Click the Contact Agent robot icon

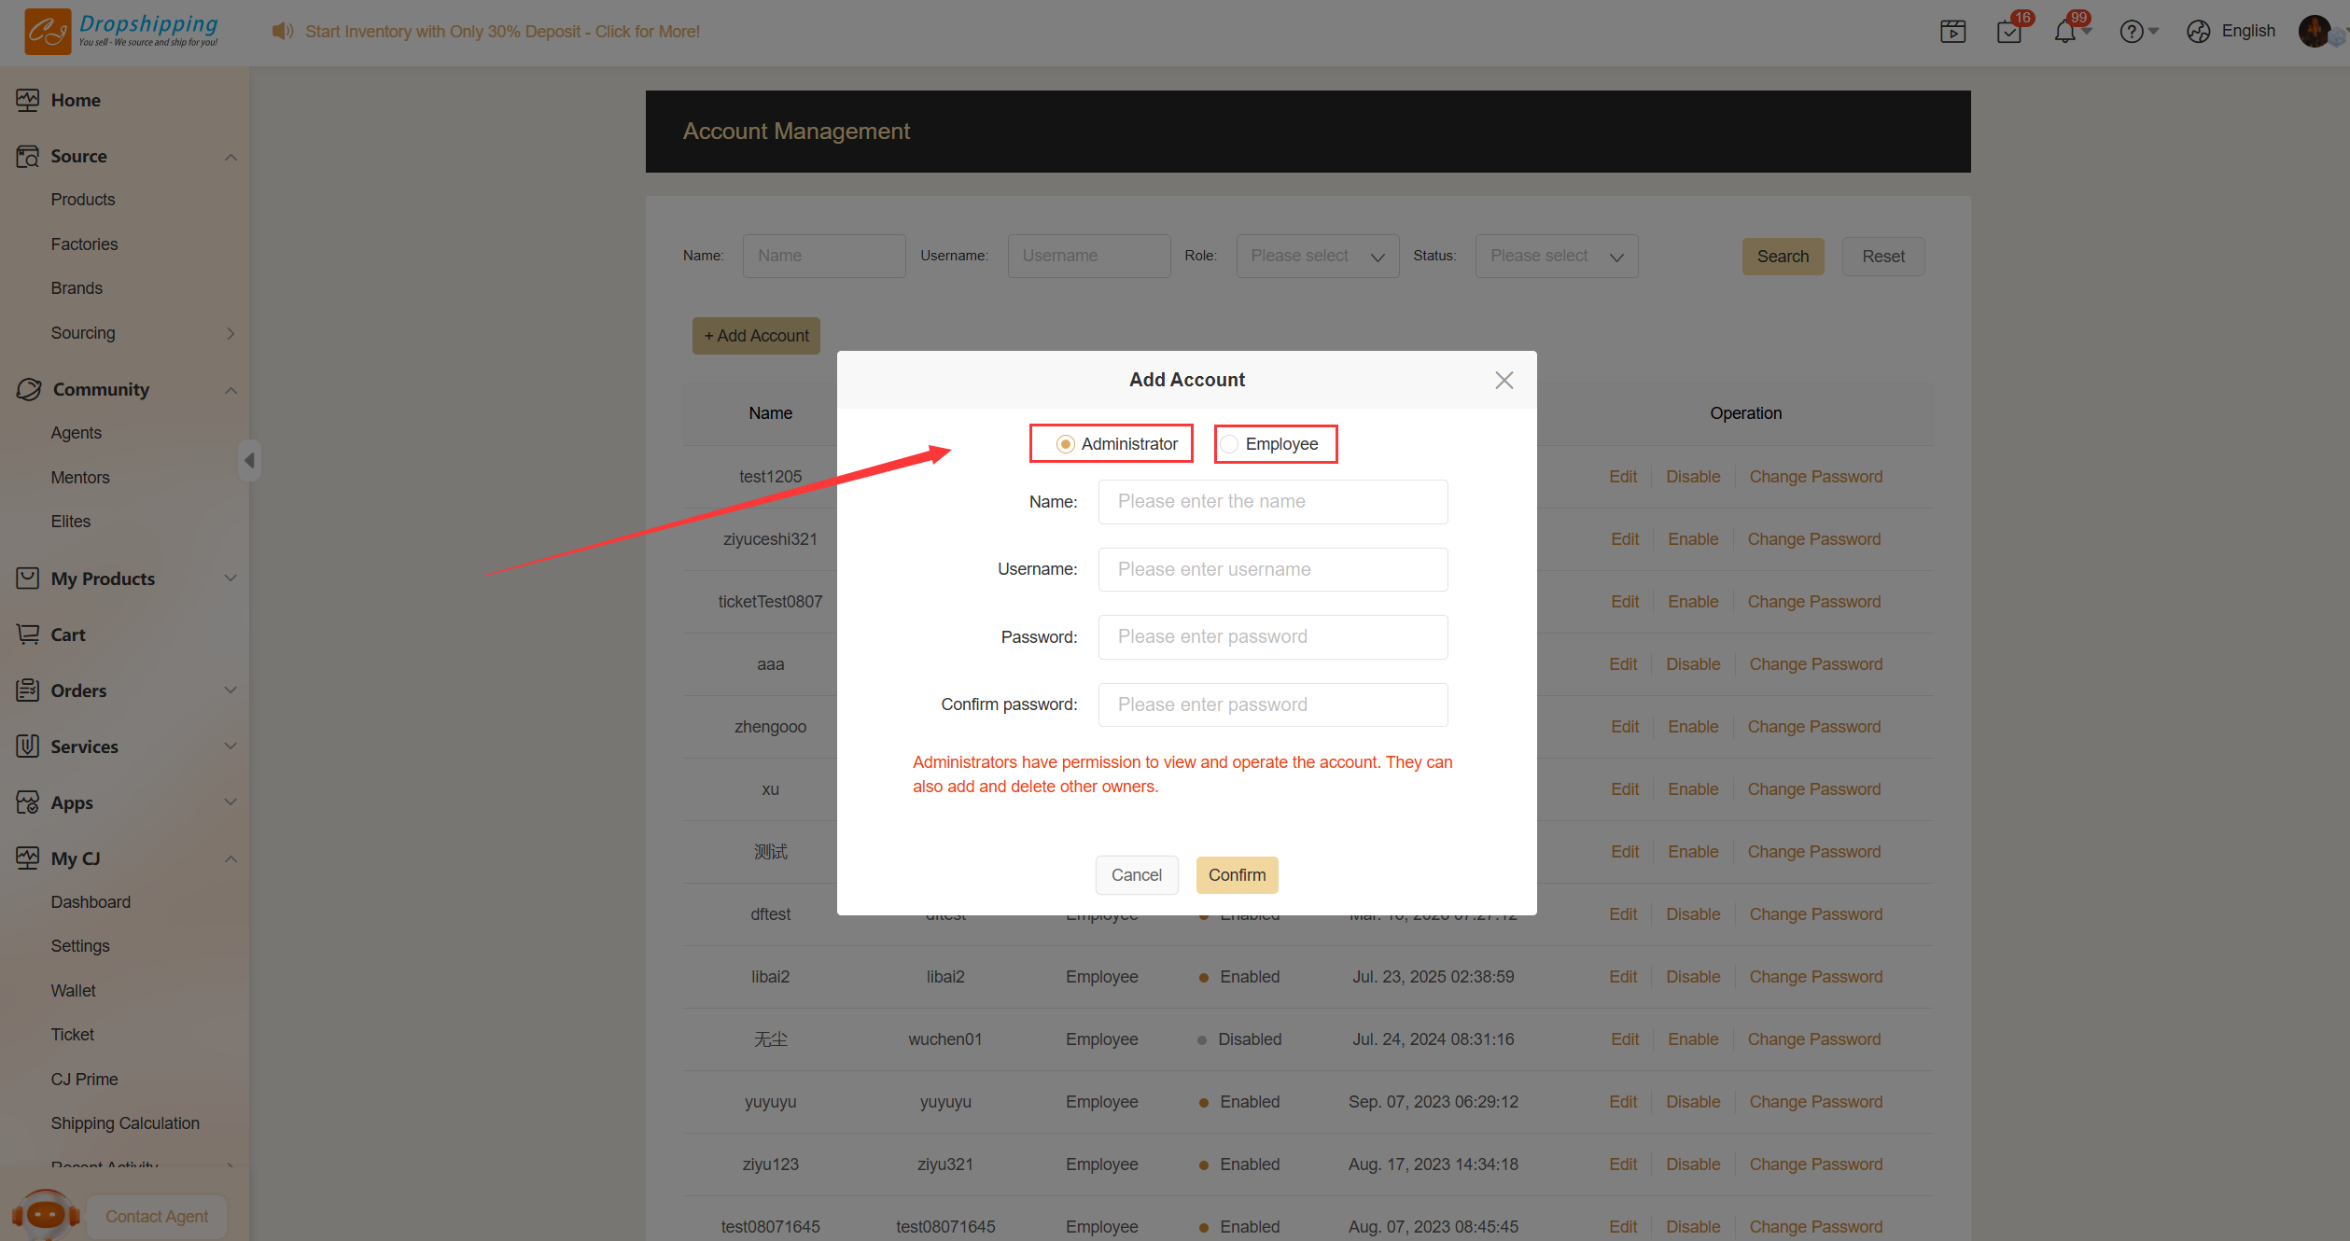click(46, 1214)
